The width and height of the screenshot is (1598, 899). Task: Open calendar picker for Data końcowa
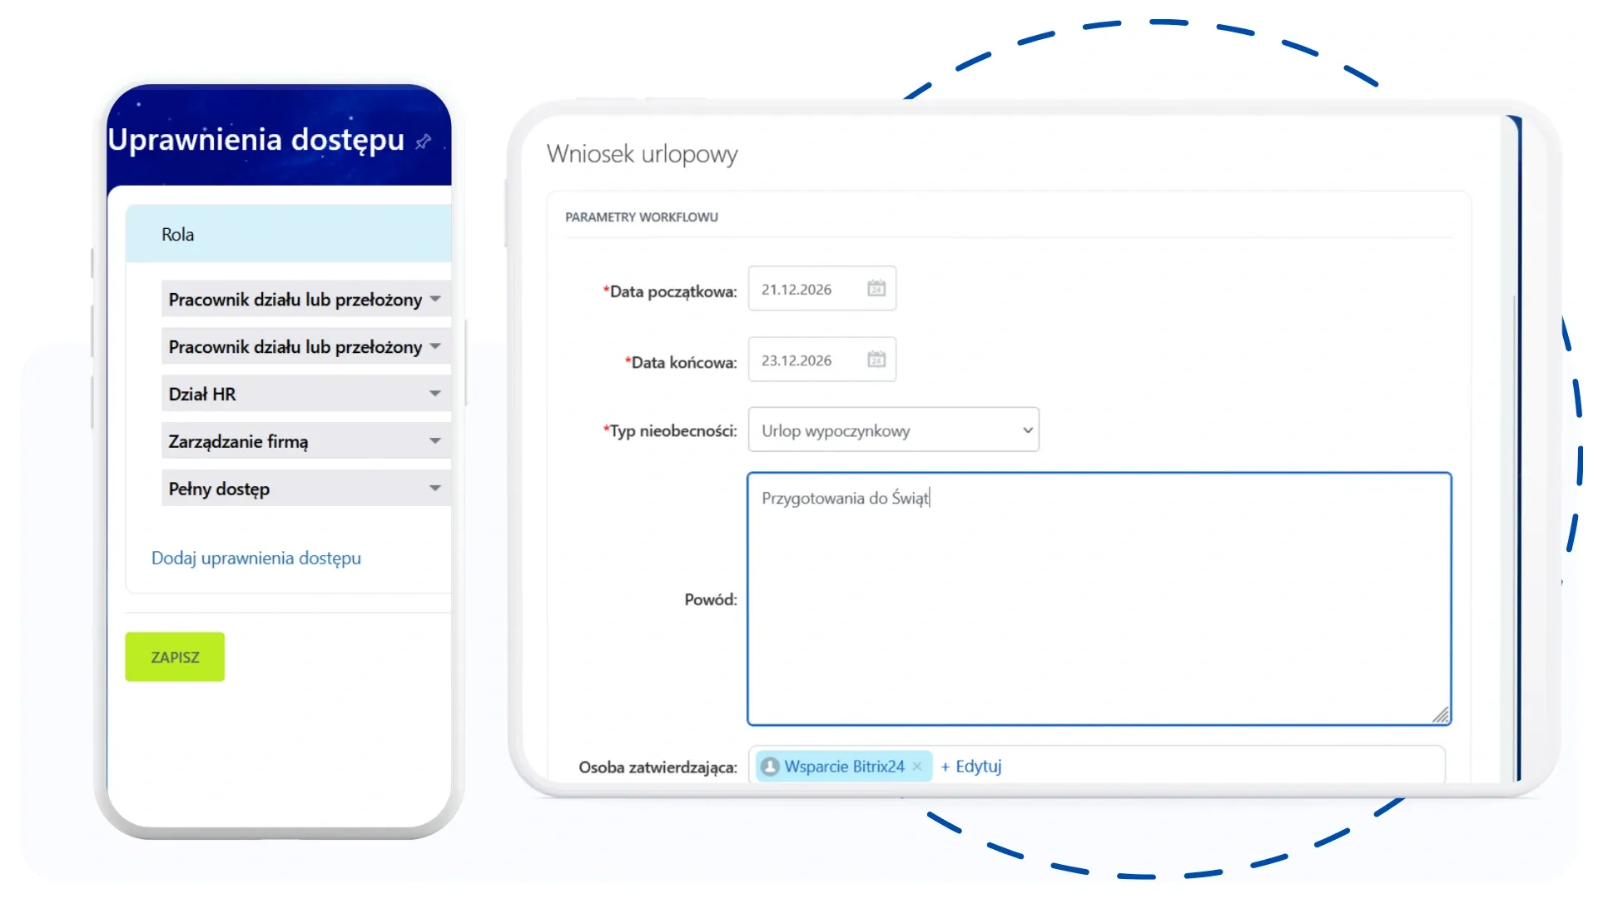(x=876, y=360)
